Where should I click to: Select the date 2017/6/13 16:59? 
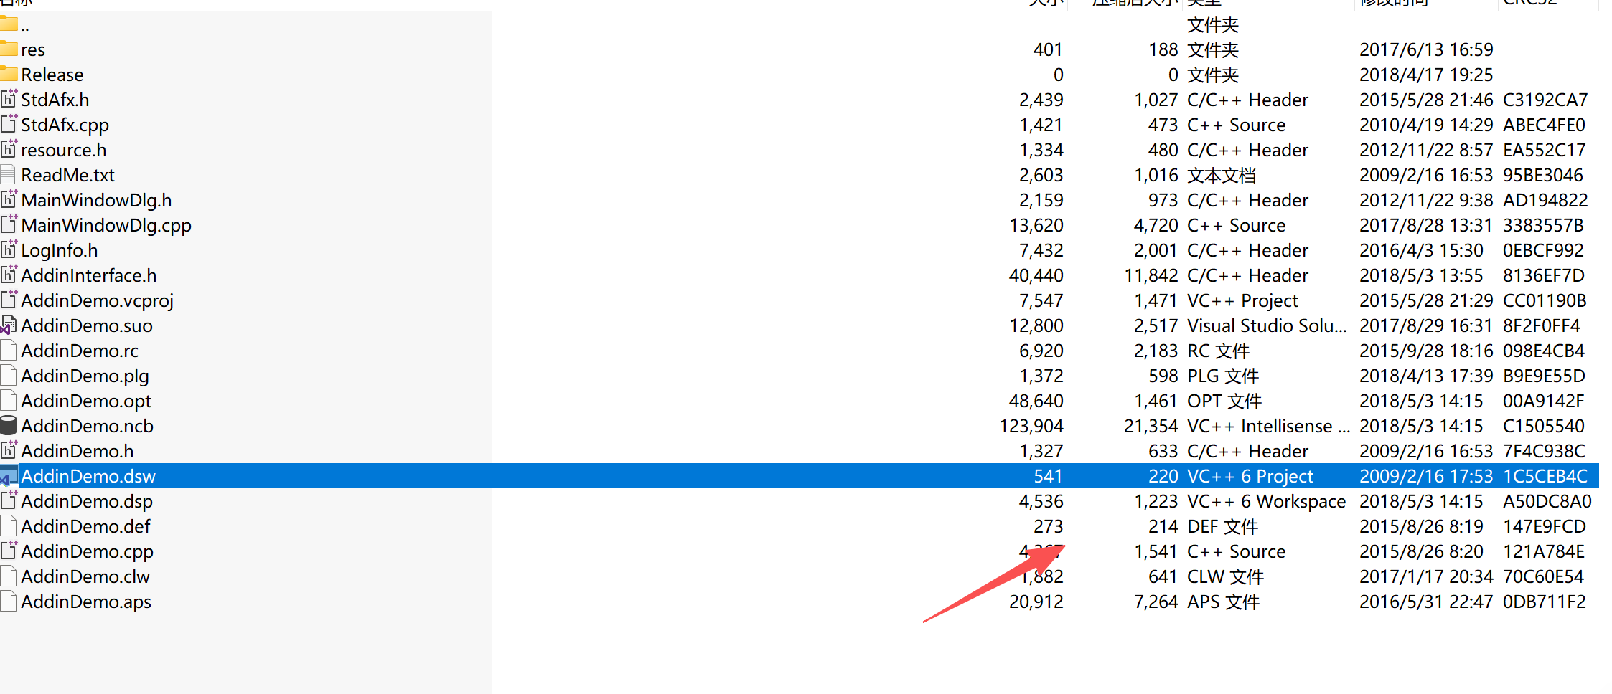pos(1426,49)
